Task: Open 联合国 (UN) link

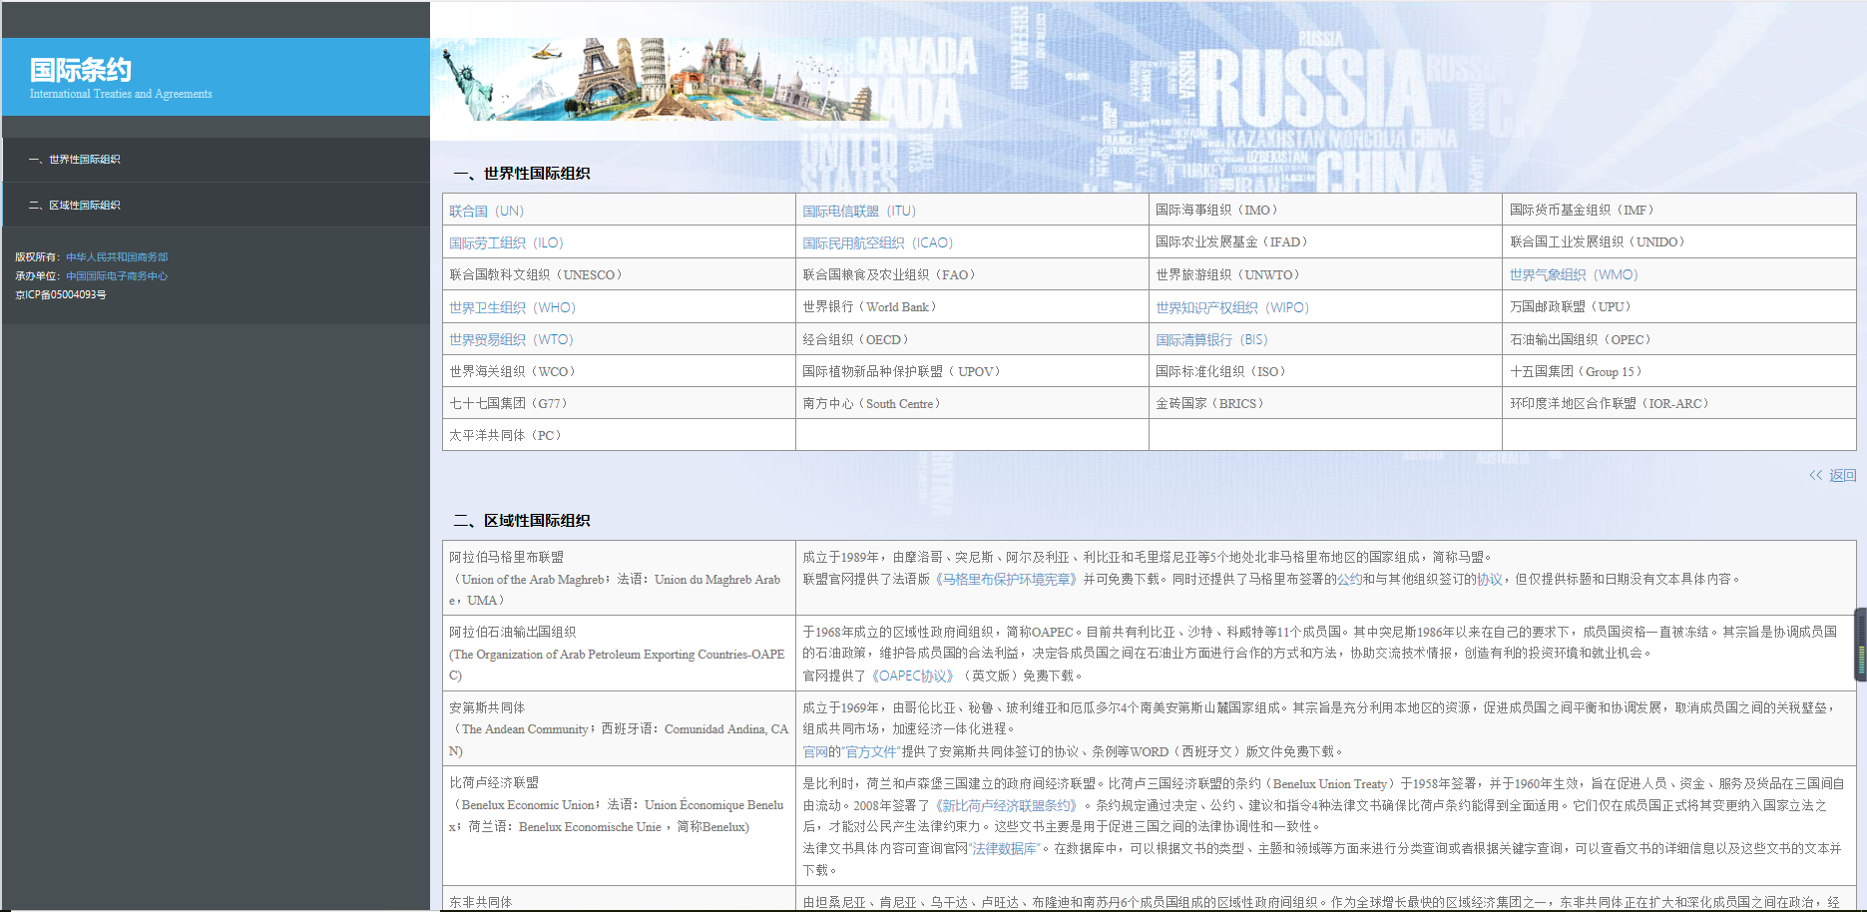Action: [x=486, y=212]
